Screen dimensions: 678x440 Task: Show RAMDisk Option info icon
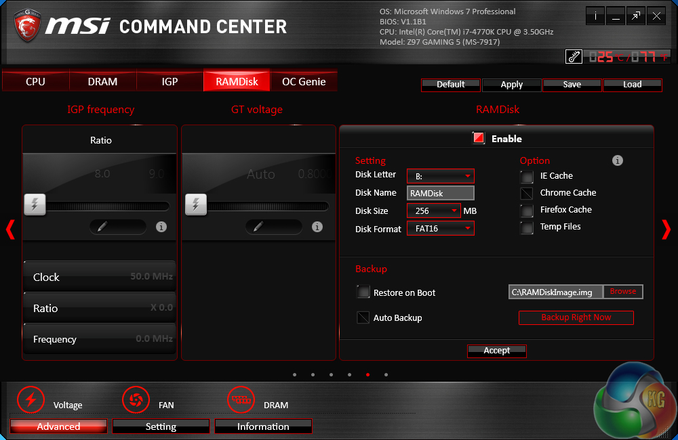(x=618, y=160)
